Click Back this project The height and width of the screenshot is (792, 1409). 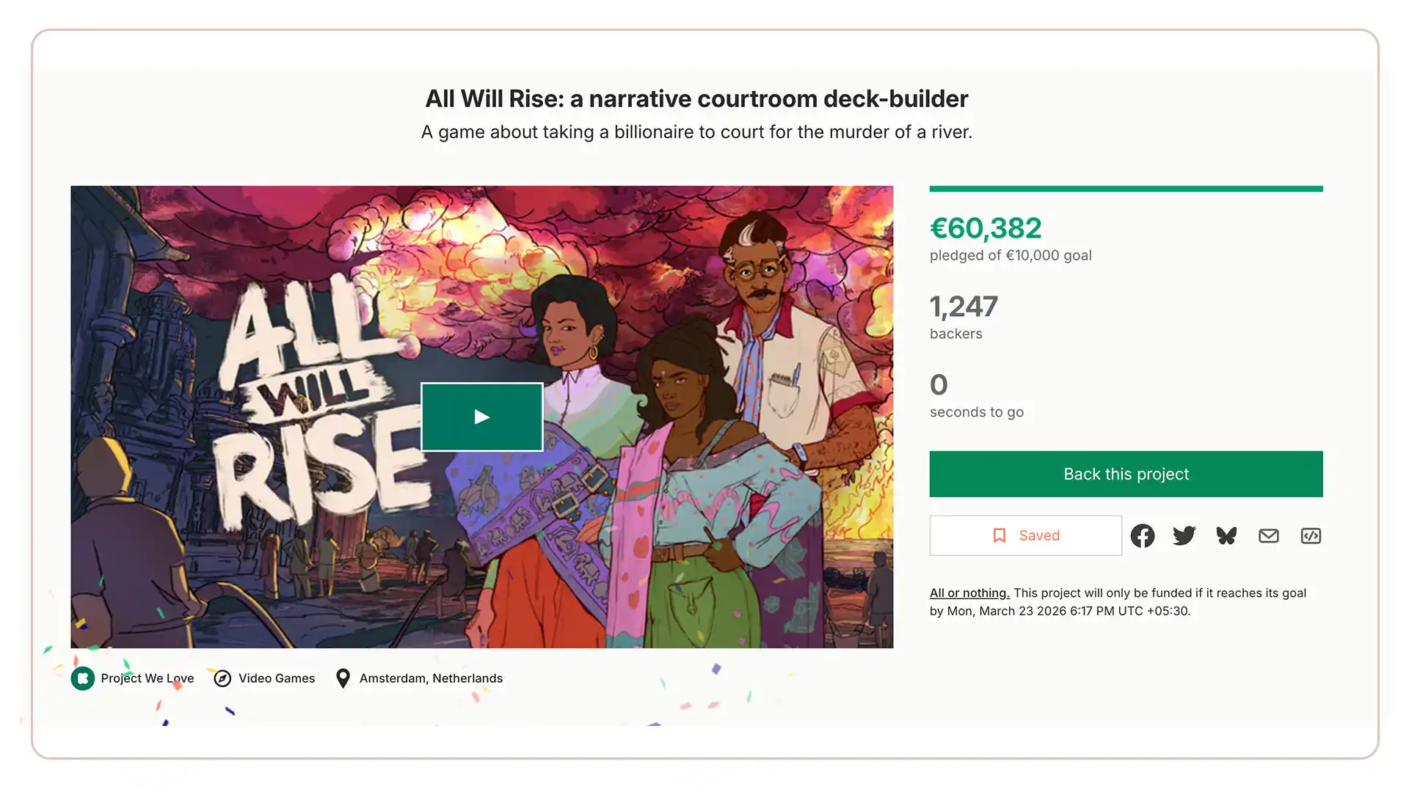point(1125,474)
